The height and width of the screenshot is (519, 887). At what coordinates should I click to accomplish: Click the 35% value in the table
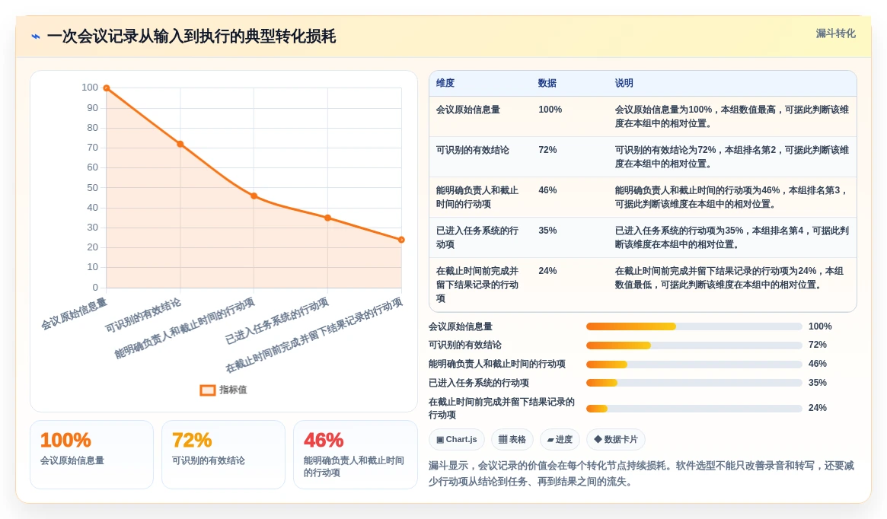547,231
